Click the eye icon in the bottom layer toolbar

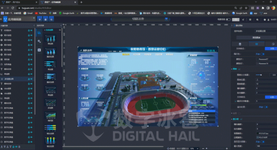coord(16,147)
